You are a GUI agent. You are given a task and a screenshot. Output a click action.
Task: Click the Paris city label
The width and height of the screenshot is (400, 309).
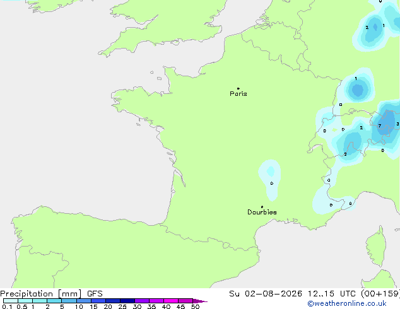[238, 94]
